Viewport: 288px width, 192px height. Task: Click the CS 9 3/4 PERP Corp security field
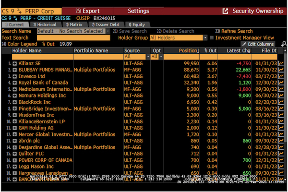[x=32, y=11]
